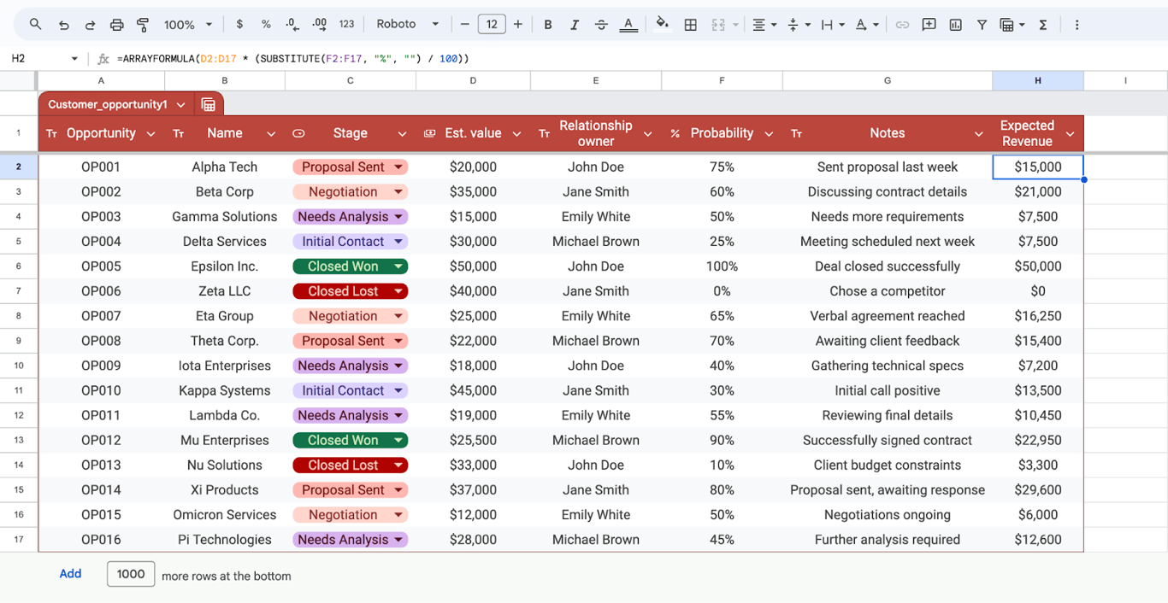1168x603 pixels.
Task: Click the Add rows button
Action: [70, 574]
